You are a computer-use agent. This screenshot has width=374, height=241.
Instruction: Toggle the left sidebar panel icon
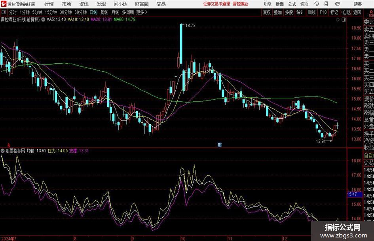point(4,12)
